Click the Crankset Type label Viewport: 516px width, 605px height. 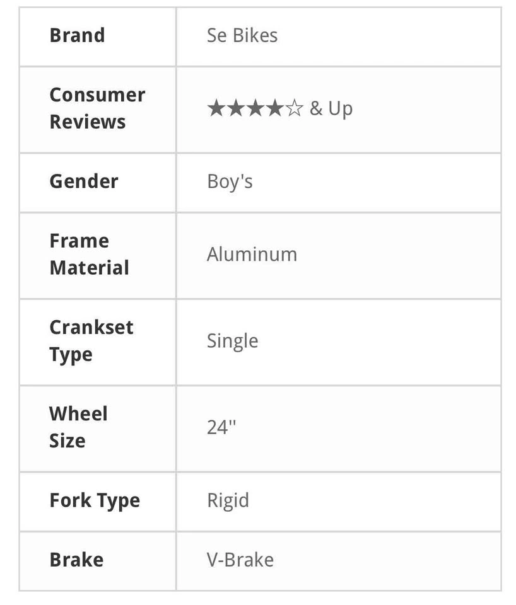point(91,340)
